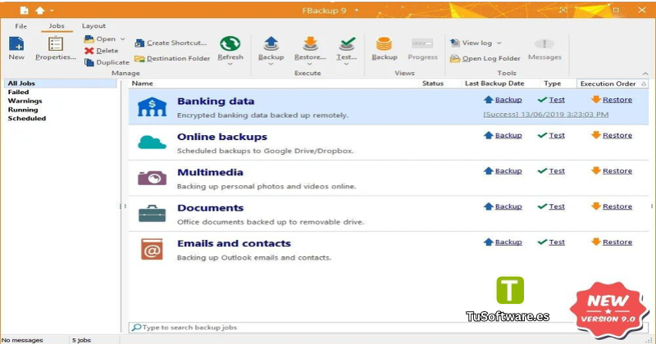Select the Documents briefcase icon
Image resolution: width=656 pixels, height=344 pixels.
tap(152, 214)
